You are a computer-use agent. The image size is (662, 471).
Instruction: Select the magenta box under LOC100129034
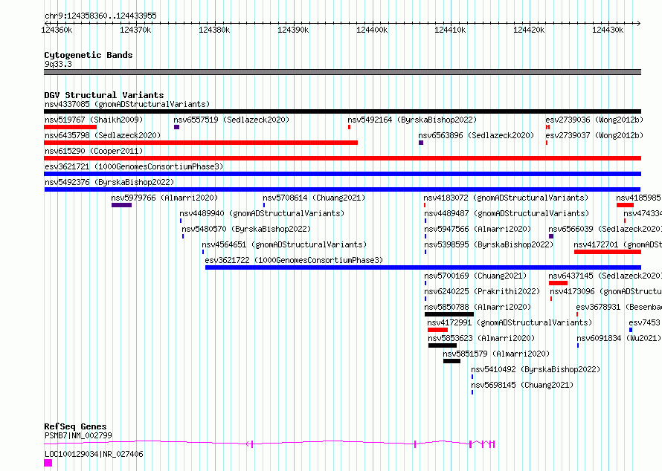coord(48,463)
